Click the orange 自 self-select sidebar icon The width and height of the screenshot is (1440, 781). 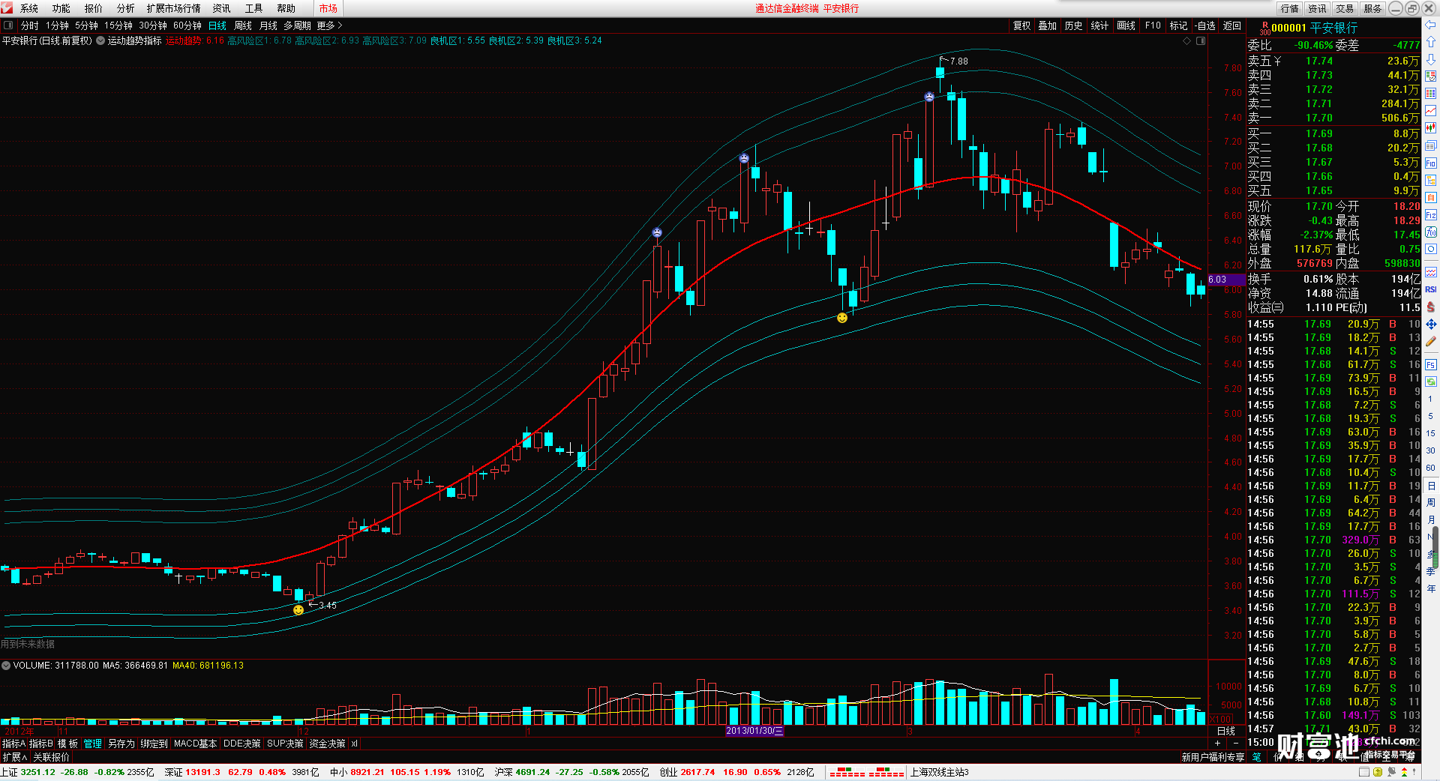coord(1431,197)
